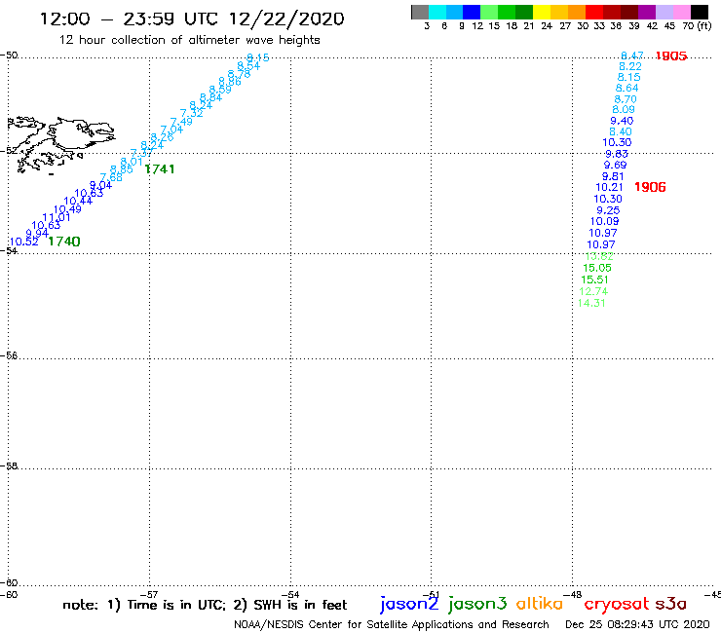Select the 15.51 wave height value

(594, 279)
